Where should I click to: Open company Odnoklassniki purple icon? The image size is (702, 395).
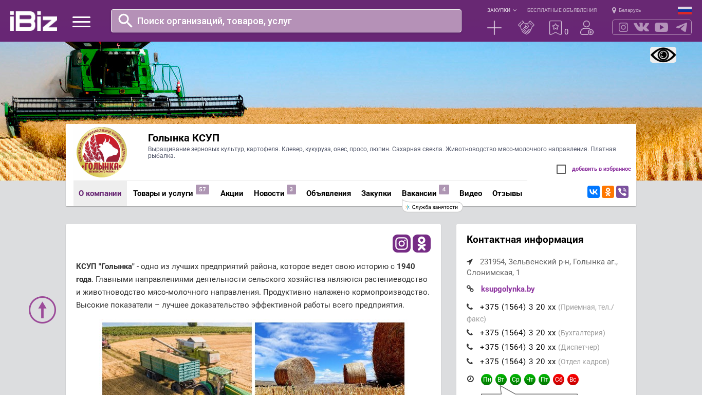tap(421, 243)
